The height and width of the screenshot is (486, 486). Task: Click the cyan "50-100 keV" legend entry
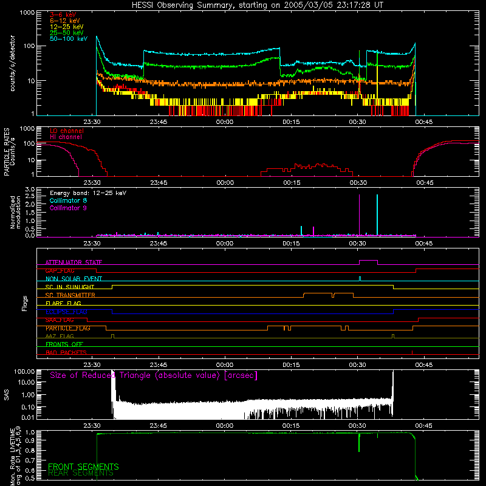(x=69, y=39)
